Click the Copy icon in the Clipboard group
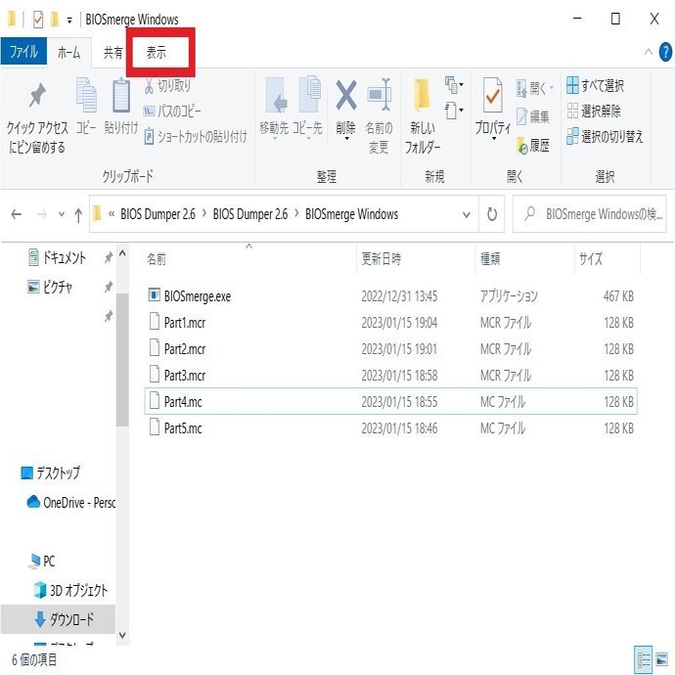The height and width of the screenshot is (675, 675). [x=86, y=94]
